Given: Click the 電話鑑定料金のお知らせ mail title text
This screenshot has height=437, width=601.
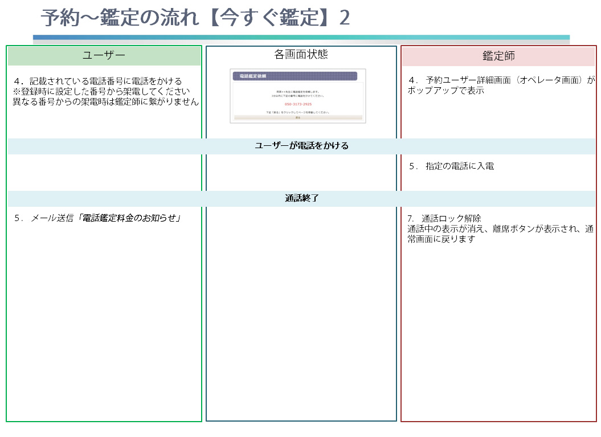Looking at the screenshot, I should 130,218.
